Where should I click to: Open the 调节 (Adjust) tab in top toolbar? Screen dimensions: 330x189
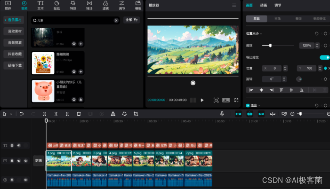[122, 6]
